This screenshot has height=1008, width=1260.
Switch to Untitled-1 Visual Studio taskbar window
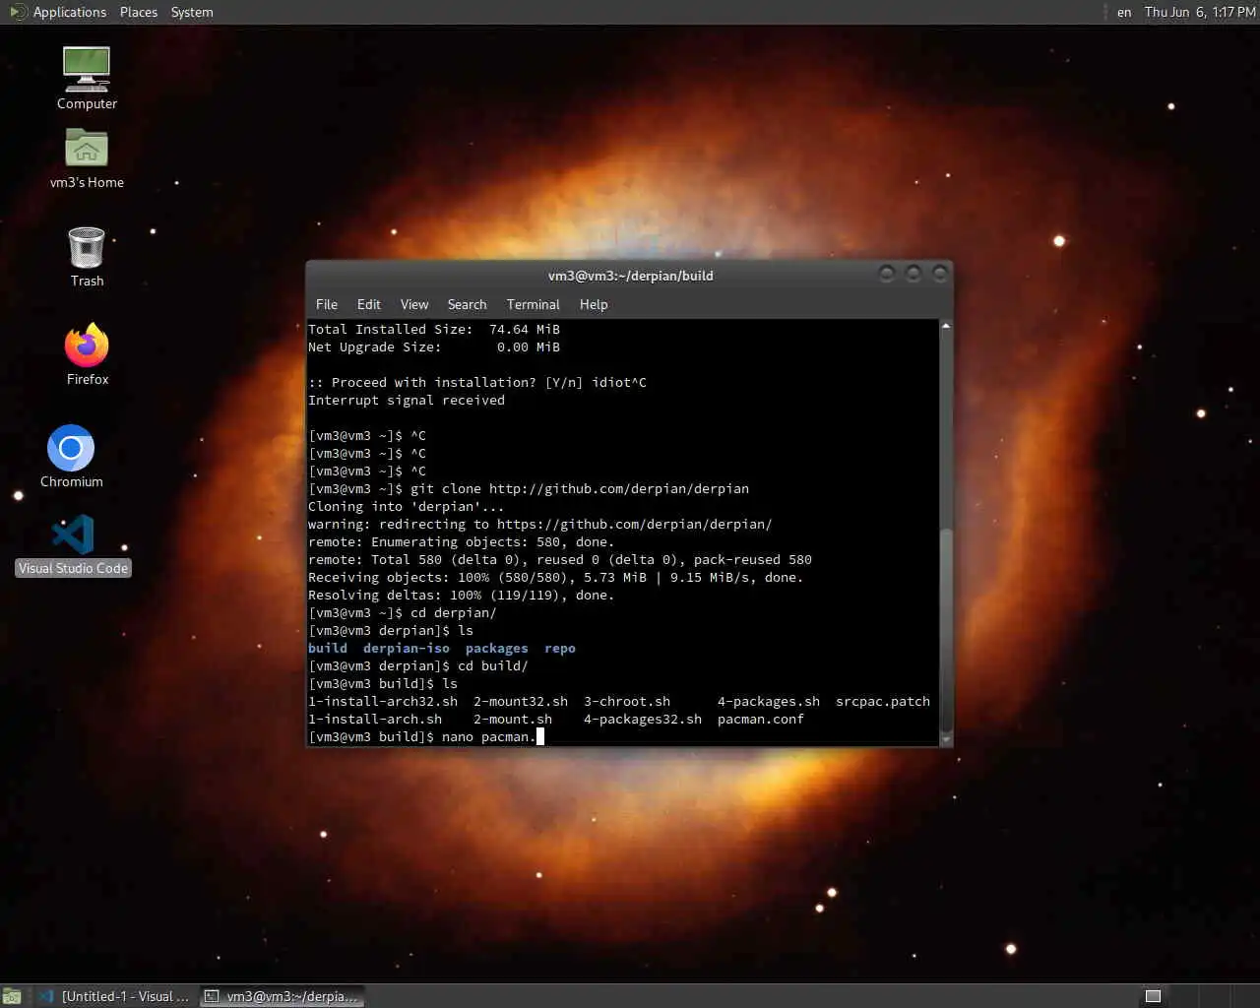115,996
